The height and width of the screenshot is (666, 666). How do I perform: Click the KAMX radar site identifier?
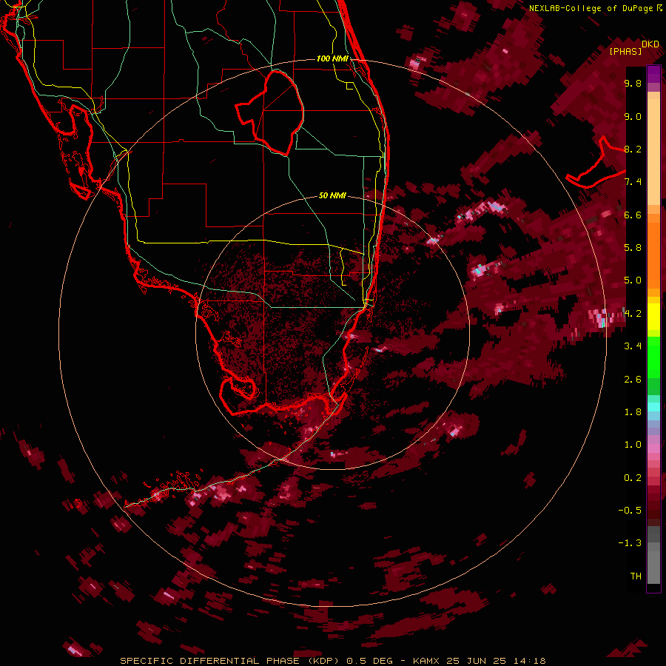[x=428, y=661]
